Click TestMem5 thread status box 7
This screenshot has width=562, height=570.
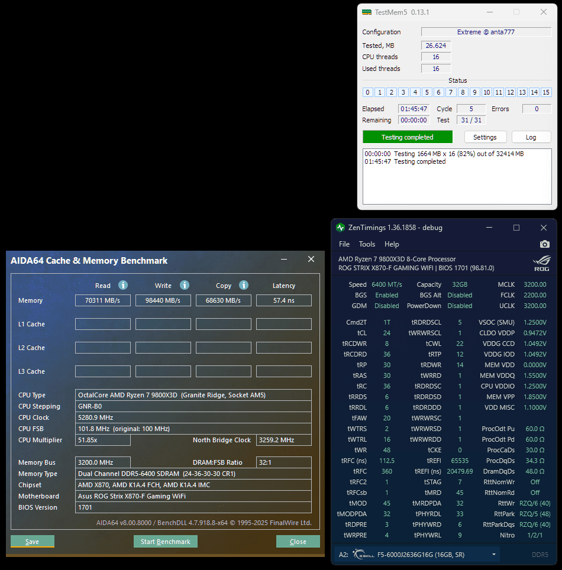(451, 92)
